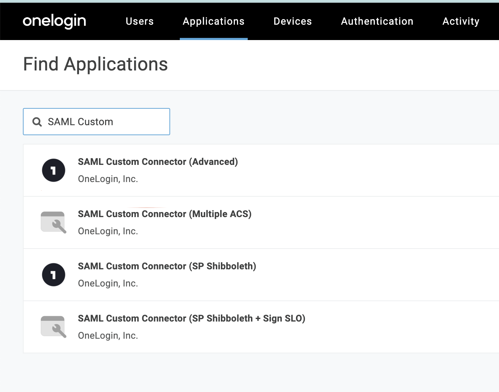Click OneLogin, Inc. under the Advanced connector
This screenshot has height=392, width=499.
pyautogui.click(x=108, y=179)
